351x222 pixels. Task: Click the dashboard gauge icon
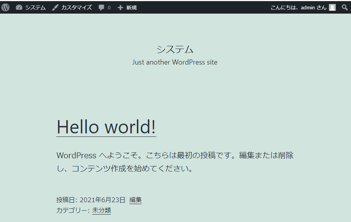(x=19, y=7)
